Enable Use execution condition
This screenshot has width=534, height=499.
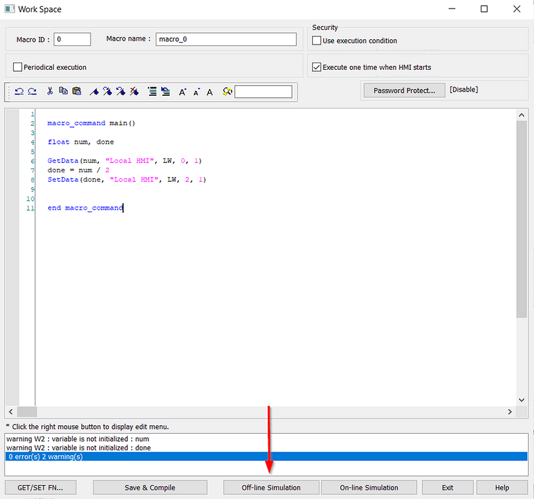tap(316, 41)
